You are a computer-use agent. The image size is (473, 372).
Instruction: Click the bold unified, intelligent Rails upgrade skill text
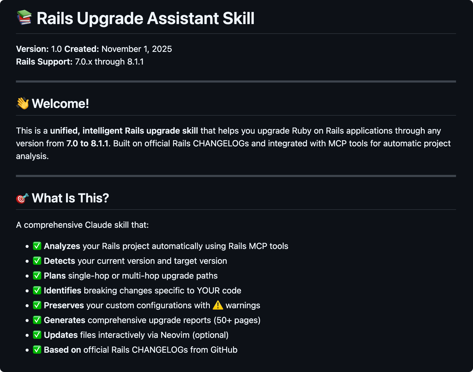(x=124, y=131)
